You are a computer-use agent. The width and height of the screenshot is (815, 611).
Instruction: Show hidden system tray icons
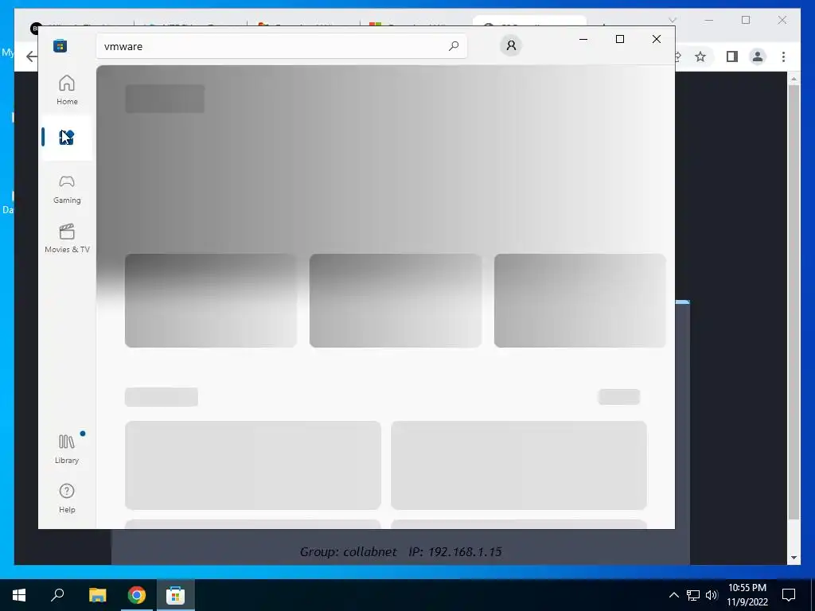673,595
